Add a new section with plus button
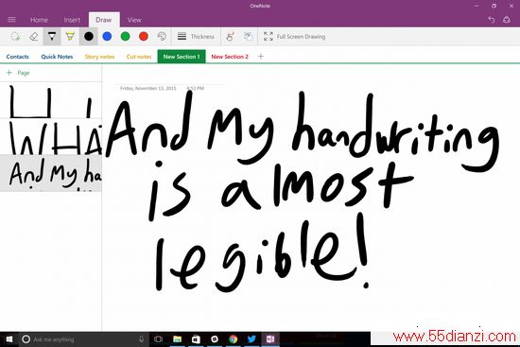This screenshot has width=520, height=347. pyautogui.click(x=261, y=57)
